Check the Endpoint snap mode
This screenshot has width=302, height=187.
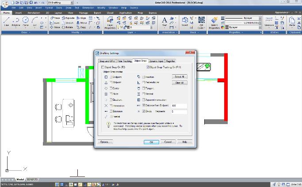(x=111, y=77)
